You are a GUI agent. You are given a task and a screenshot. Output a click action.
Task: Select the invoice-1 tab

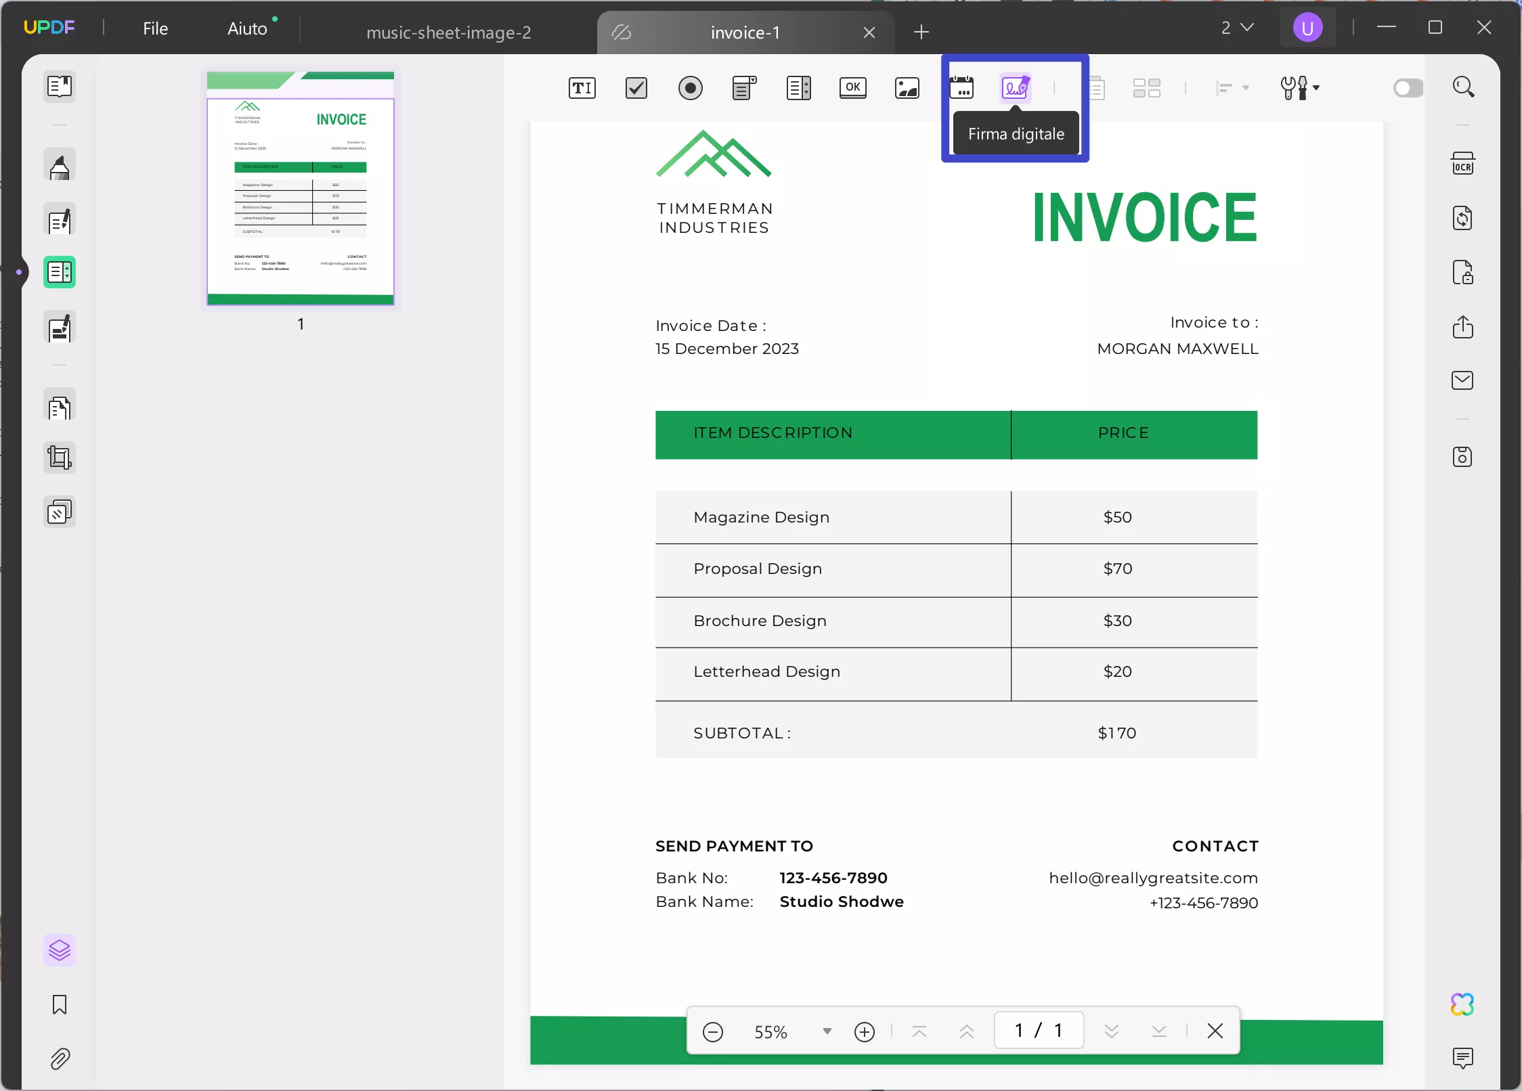tap(745, 32)
